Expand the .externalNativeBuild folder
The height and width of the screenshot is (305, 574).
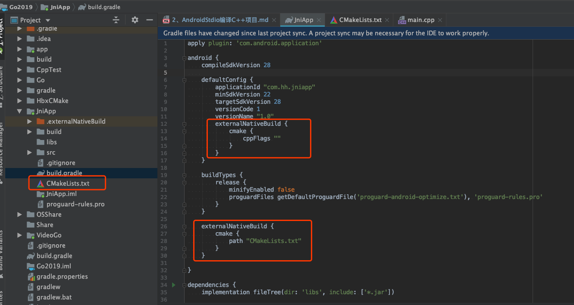29,121
